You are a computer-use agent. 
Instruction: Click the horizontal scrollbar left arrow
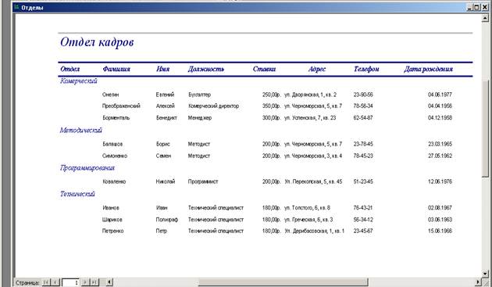click(x=109, y=282)
